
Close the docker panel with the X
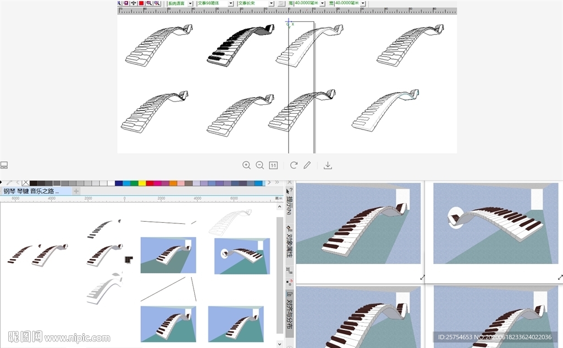(289, 182)
